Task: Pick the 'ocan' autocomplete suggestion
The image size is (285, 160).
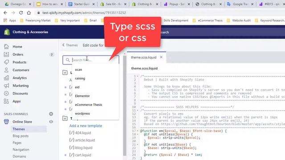Action: (x=78, y=70)
